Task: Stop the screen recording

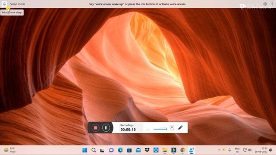Action: point(96,128)
